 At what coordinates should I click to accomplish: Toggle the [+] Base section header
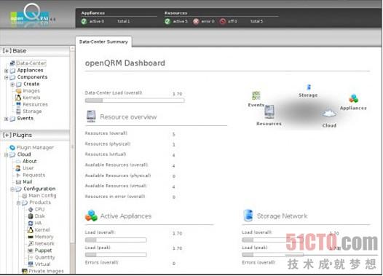click(15, 51)
